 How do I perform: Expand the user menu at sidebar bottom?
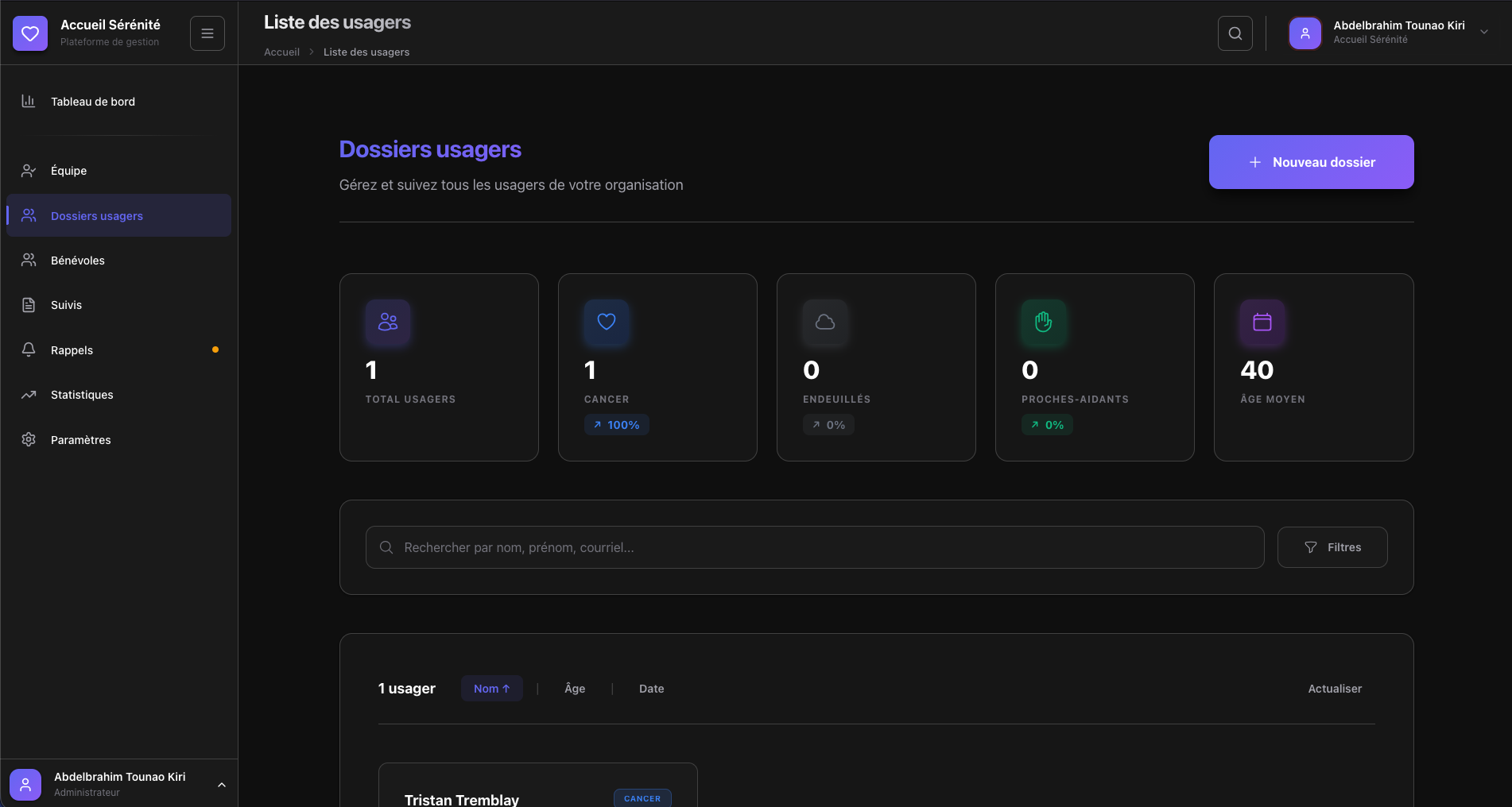click(222, 785)
